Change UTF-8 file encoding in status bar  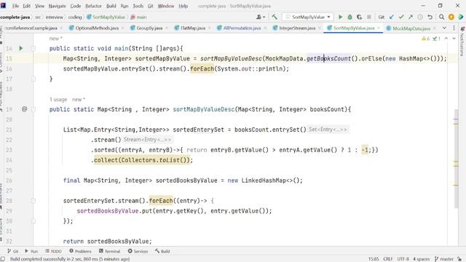pyautogui.click(x=403, y=259)
